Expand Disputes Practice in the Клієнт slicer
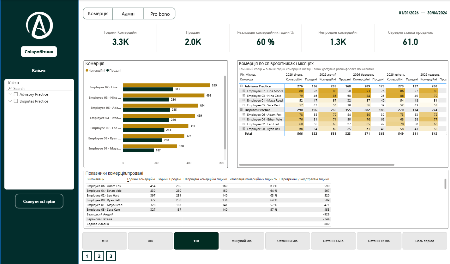This screenshot has width=450, height=264. (10, 101)
